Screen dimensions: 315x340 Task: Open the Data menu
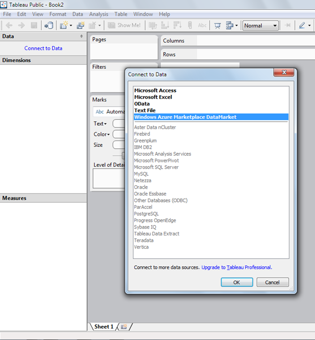[x=78, y=14]
